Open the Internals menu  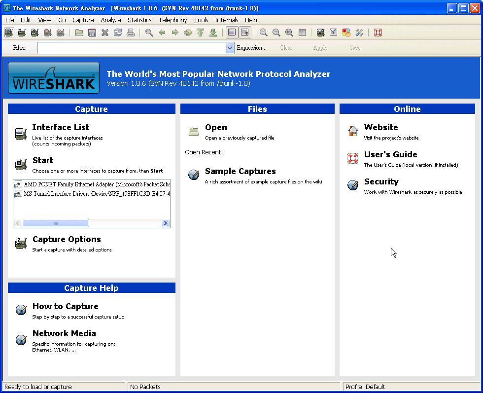coord(227,20)
